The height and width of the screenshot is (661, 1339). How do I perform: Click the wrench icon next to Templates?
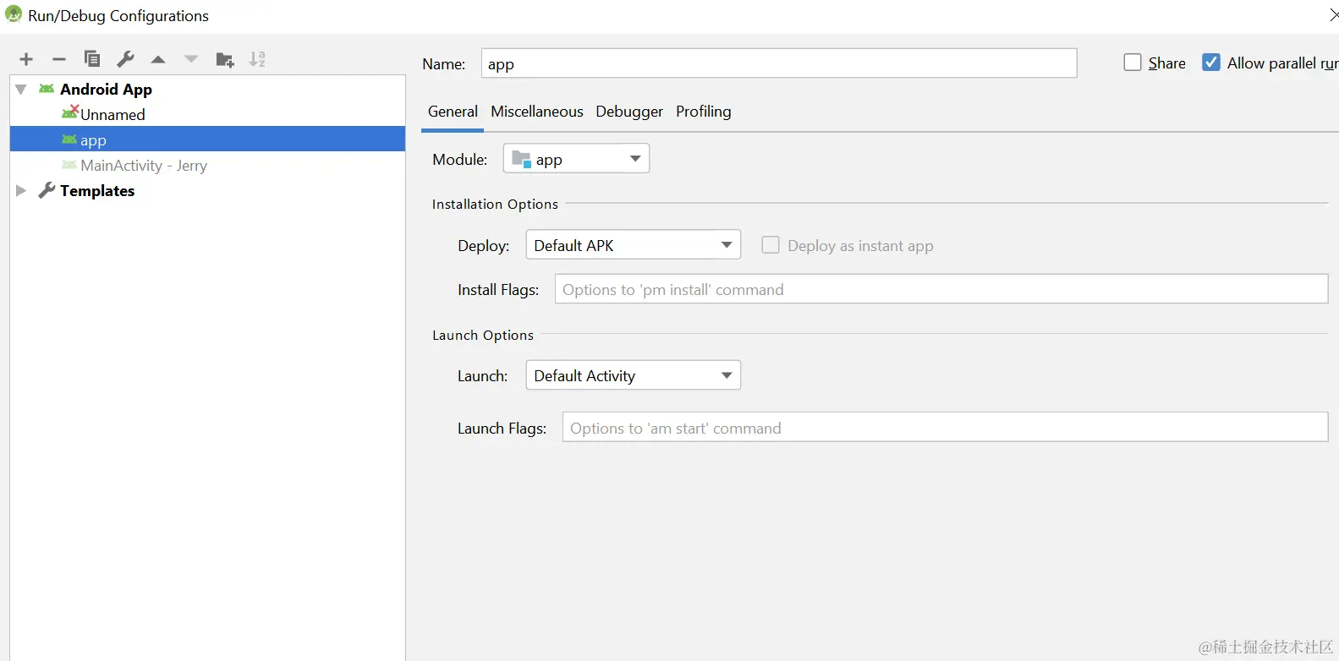click(47, 190)
